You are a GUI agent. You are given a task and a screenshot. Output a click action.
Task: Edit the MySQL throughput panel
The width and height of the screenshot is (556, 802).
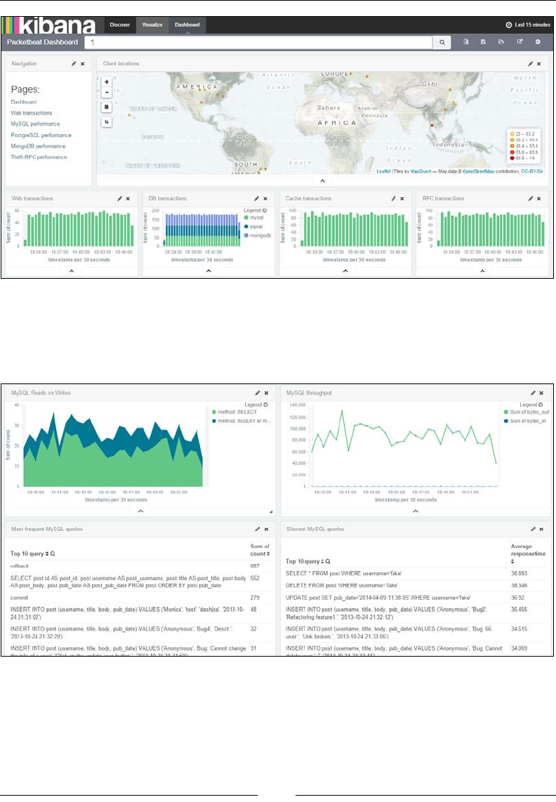click(x=533, y=393)
